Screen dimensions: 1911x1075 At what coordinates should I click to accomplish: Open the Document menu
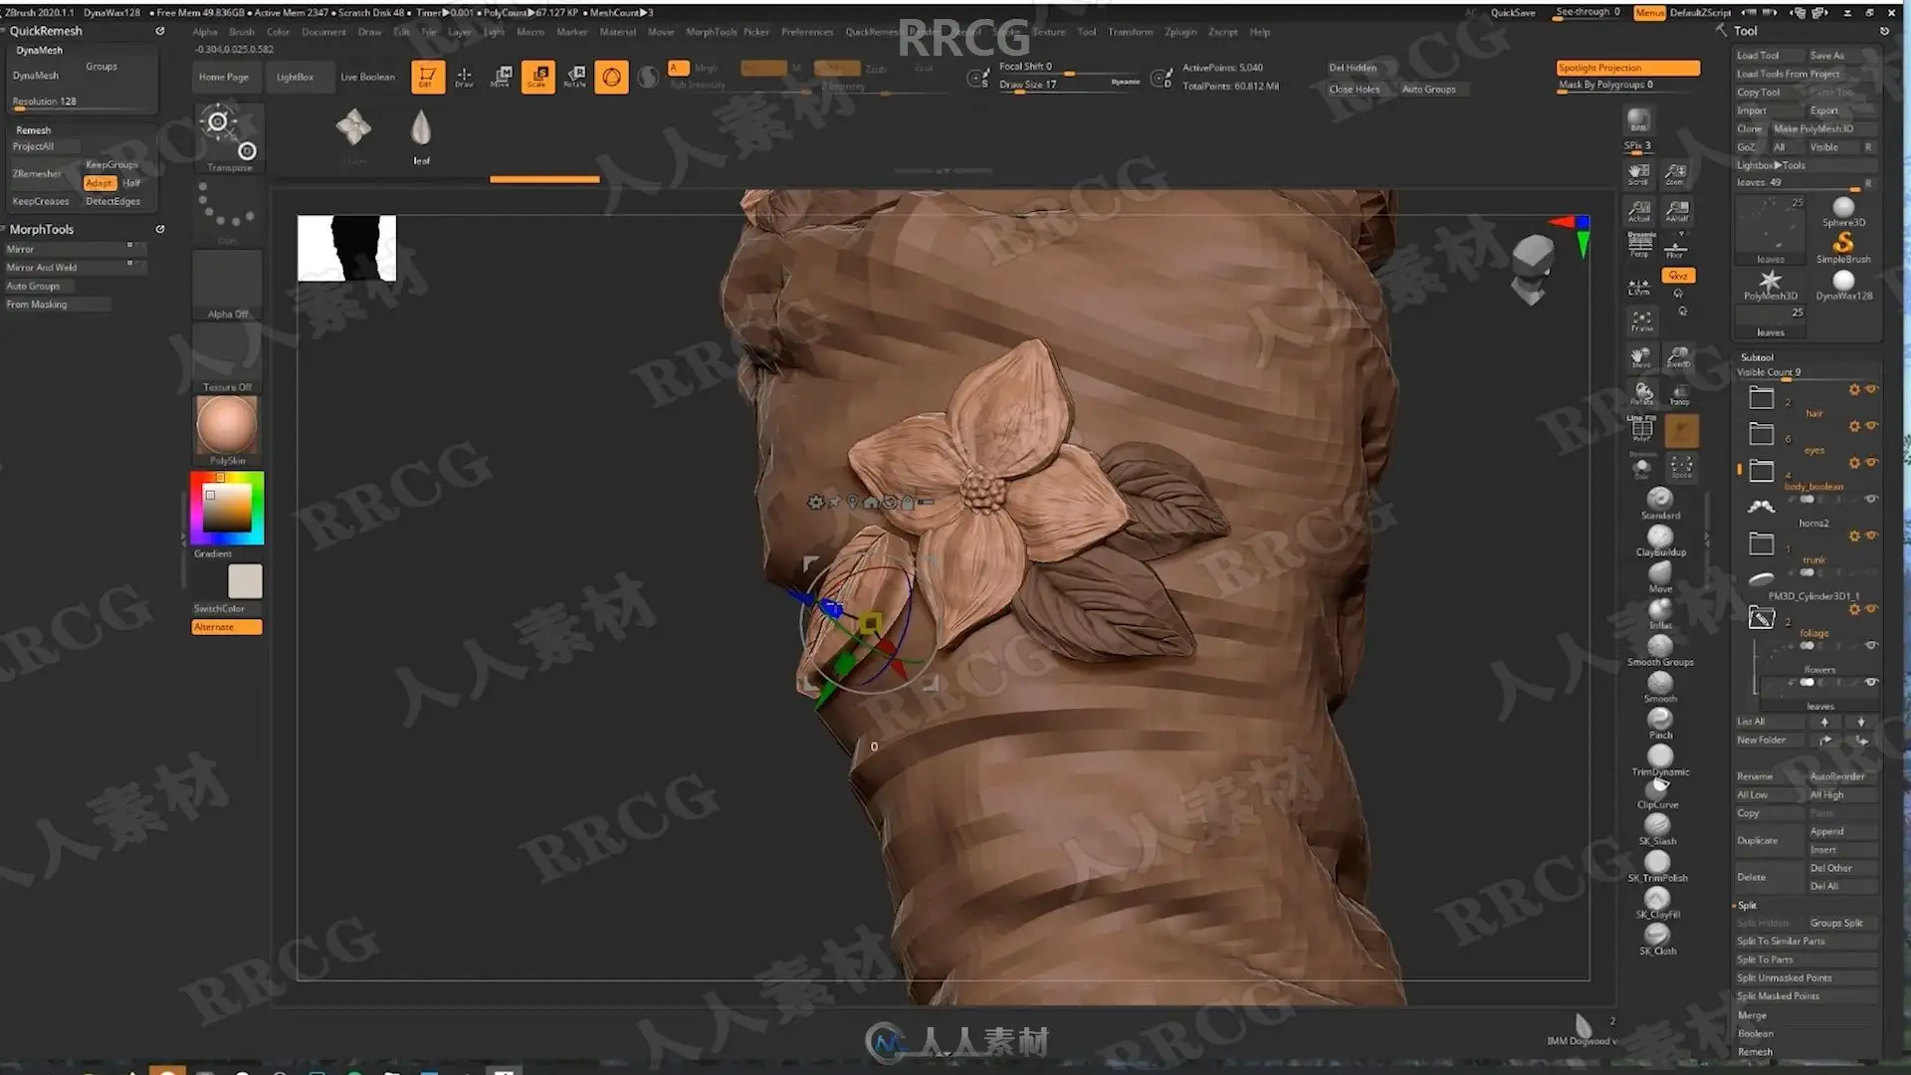coord(323,32)
